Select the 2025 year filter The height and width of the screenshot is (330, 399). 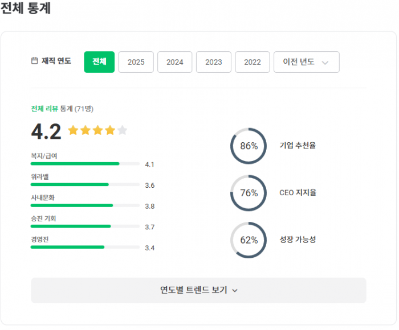136,62
